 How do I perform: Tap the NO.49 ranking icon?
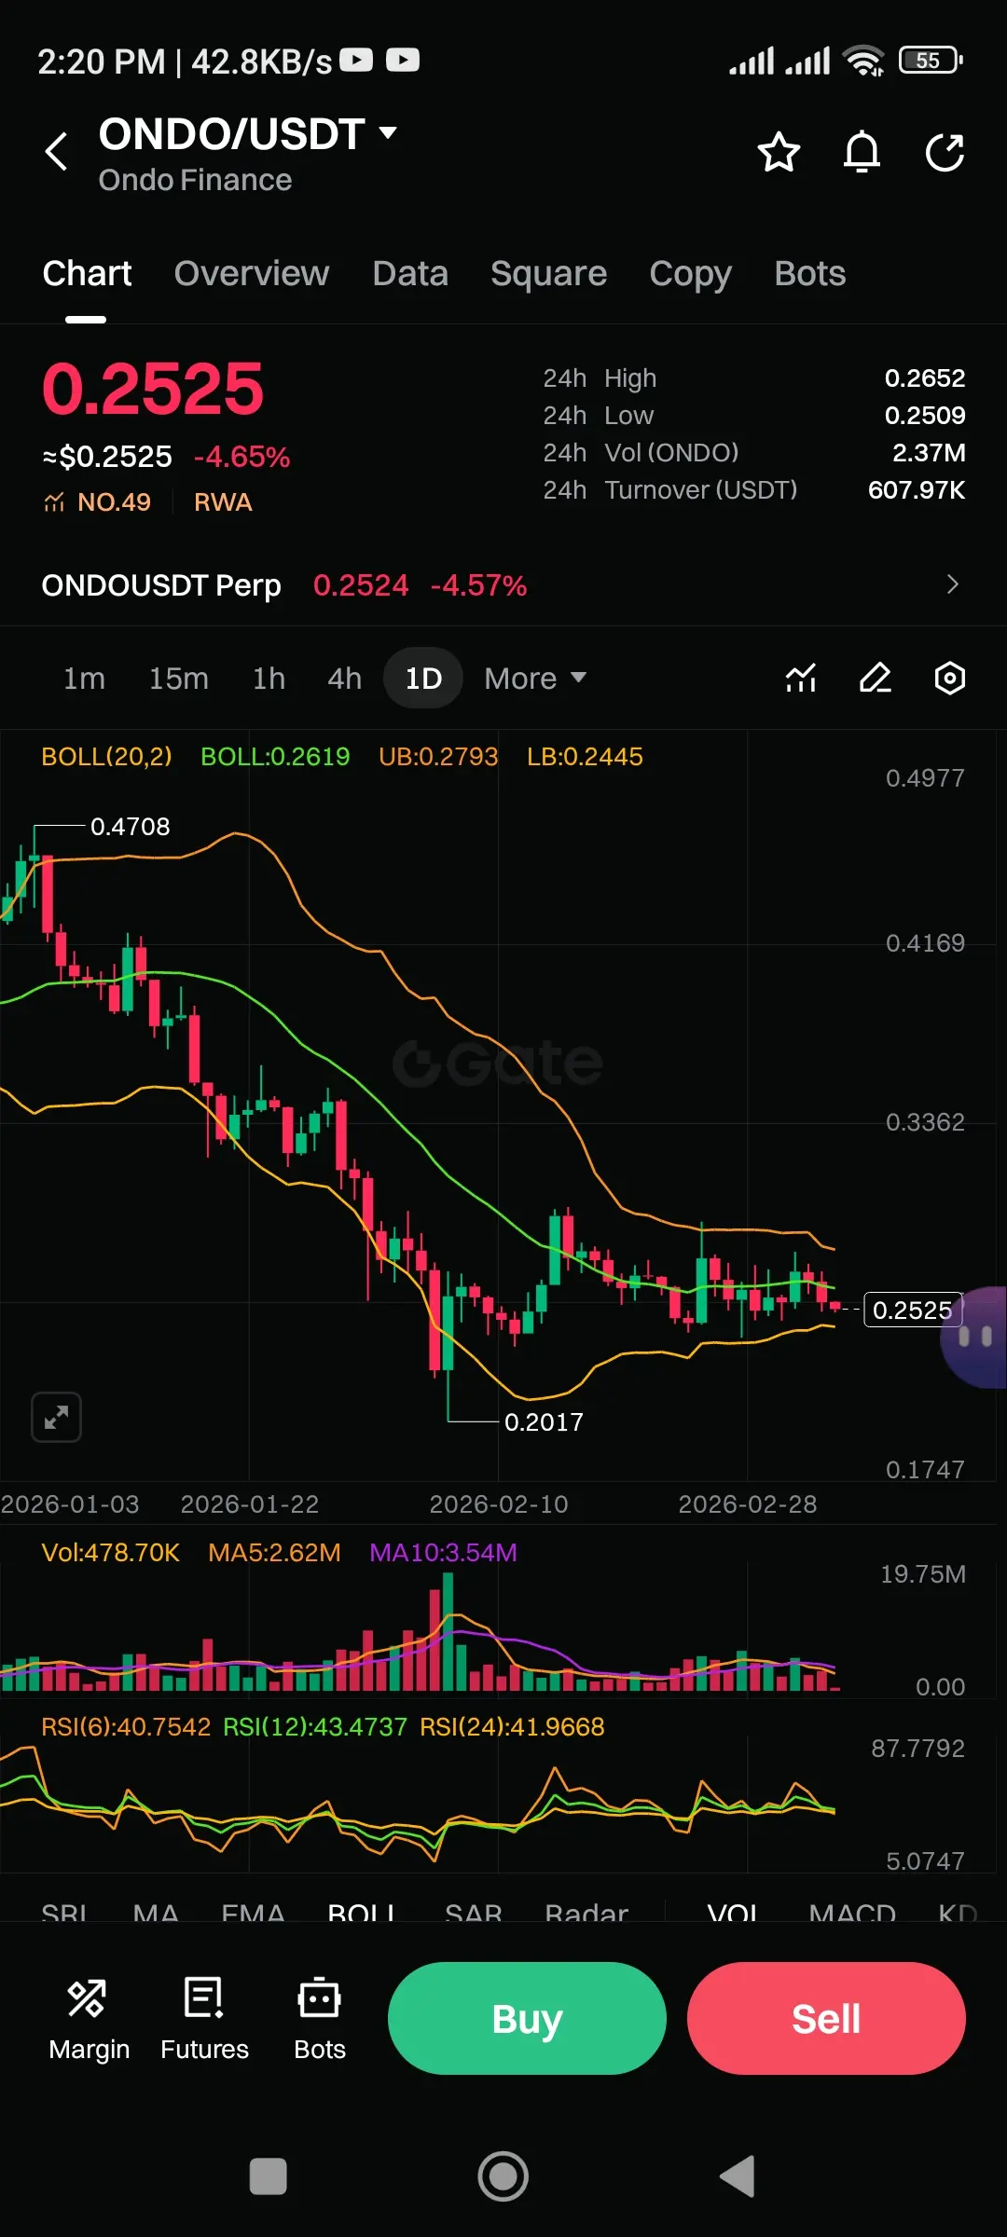(x=54, y=502)
